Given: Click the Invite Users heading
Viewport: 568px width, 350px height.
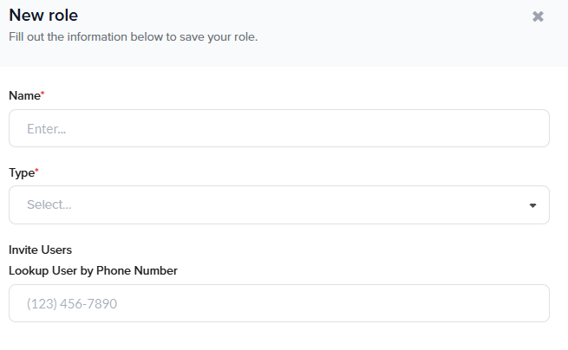Looking at the screenshot, I should pyautogui.click(x=40, y=250).
